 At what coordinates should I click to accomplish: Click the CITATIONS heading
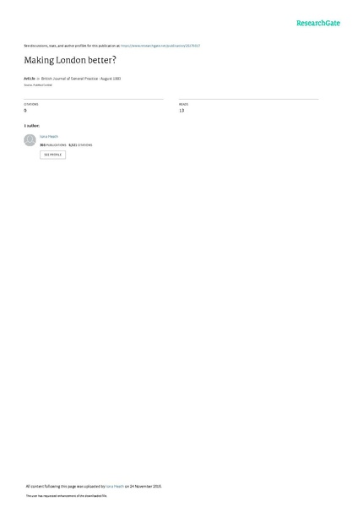pos(31,105)
